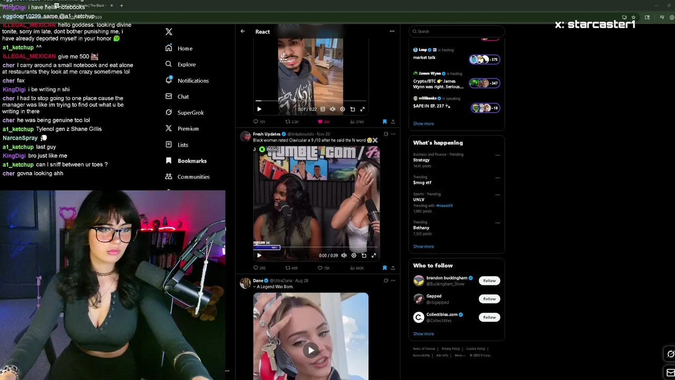Follow Collectibles.com

[489, 317]
